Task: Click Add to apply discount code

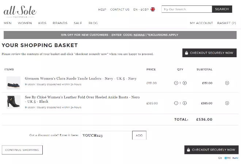Action: (139, 136)
